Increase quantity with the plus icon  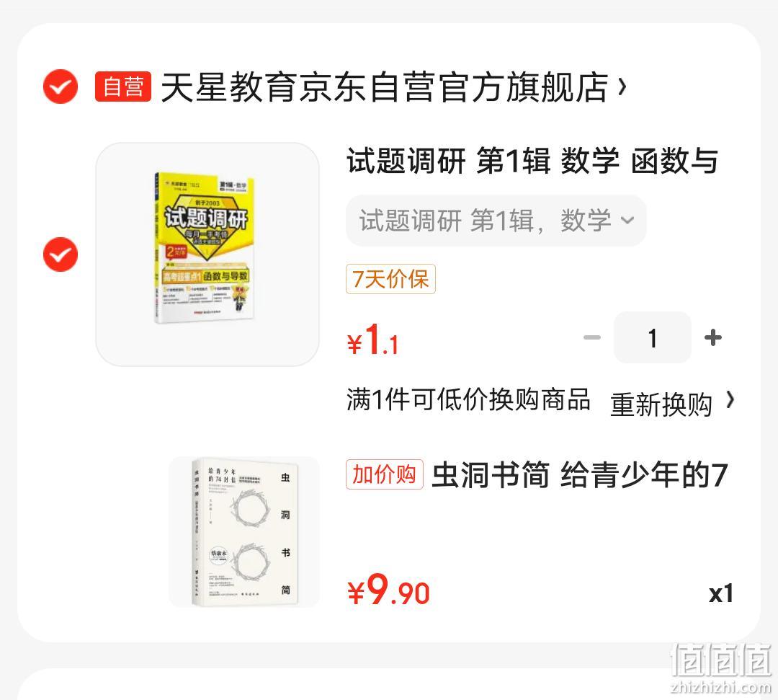click(713, 337)
